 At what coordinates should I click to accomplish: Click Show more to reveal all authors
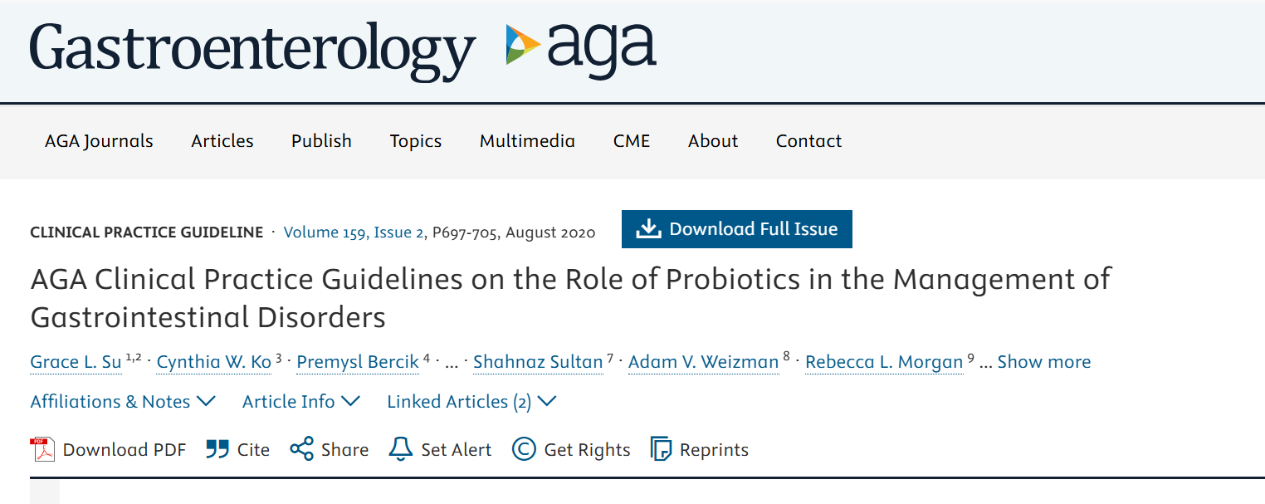[1043, 362]
